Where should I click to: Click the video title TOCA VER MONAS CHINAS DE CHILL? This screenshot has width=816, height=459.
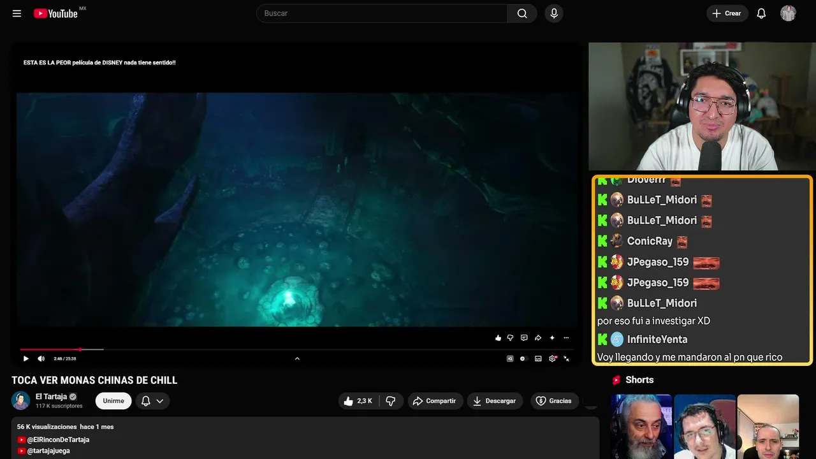(94, 380)
